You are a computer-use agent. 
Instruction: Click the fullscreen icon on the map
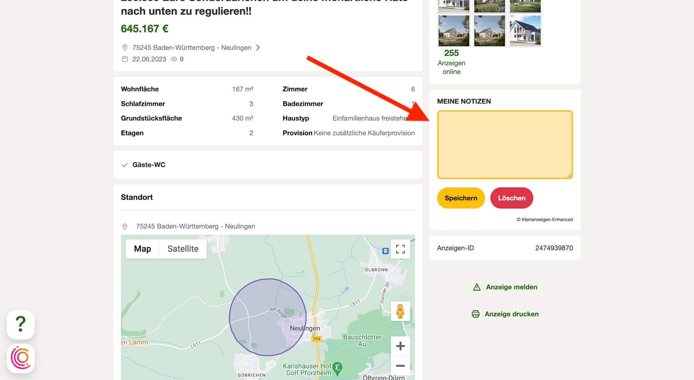tap(400, 249)
